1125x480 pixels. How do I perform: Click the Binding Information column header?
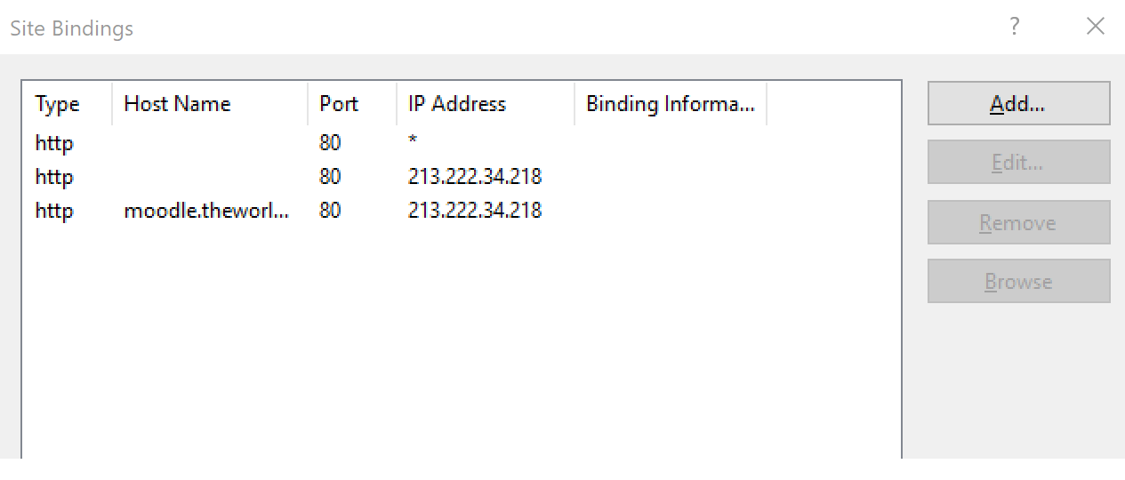670,104
